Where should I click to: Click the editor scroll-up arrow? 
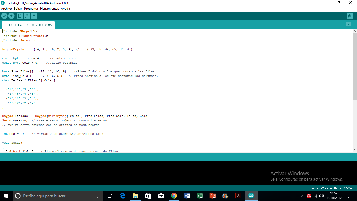(x=355, y=31)
